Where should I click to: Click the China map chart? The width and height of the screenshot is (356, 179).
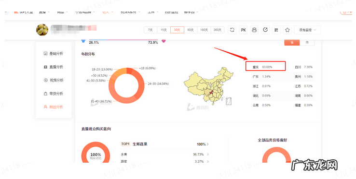[208, 86]
